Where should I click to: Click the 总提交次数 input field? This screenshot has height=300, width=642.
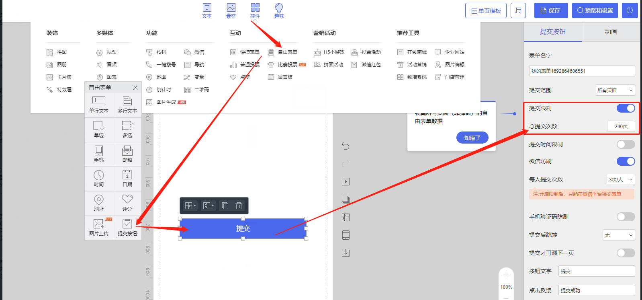[x=621, y=126]
